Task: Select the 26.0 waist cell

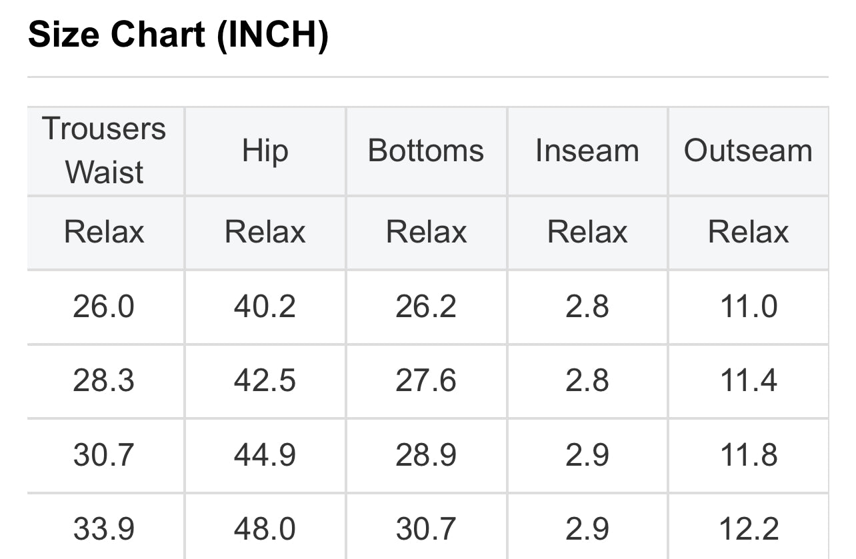Action: [x=104, y=306]
